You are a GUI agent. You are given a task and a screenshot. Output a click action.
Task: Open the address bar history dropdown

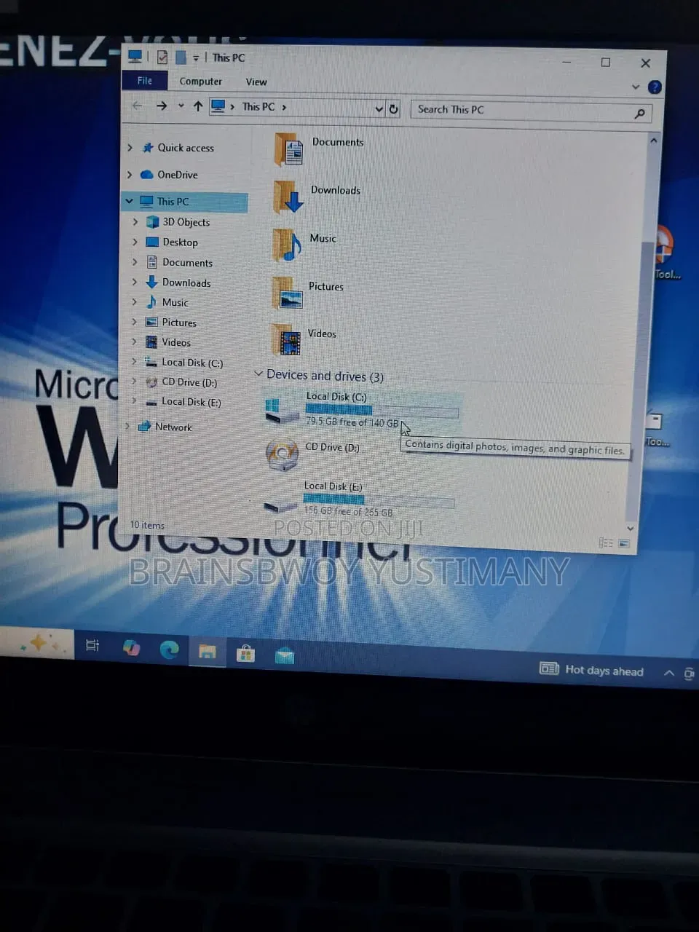(379, 108)
